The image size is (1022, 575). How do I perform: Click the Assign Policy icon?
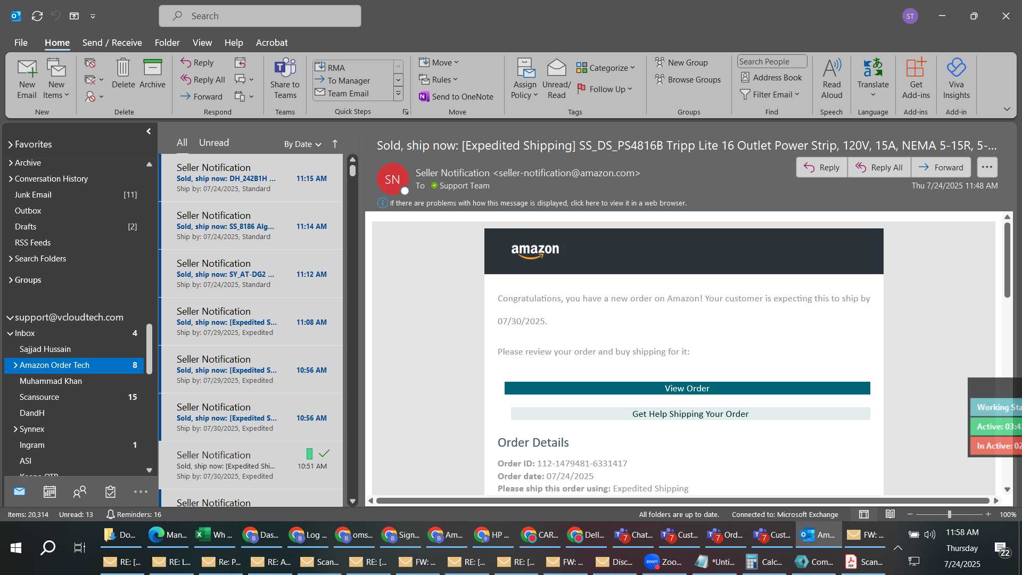pos(525,79)
